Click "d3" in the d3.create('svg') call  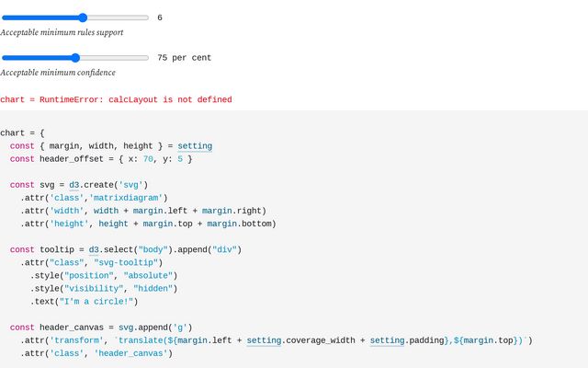click(74, 184)
